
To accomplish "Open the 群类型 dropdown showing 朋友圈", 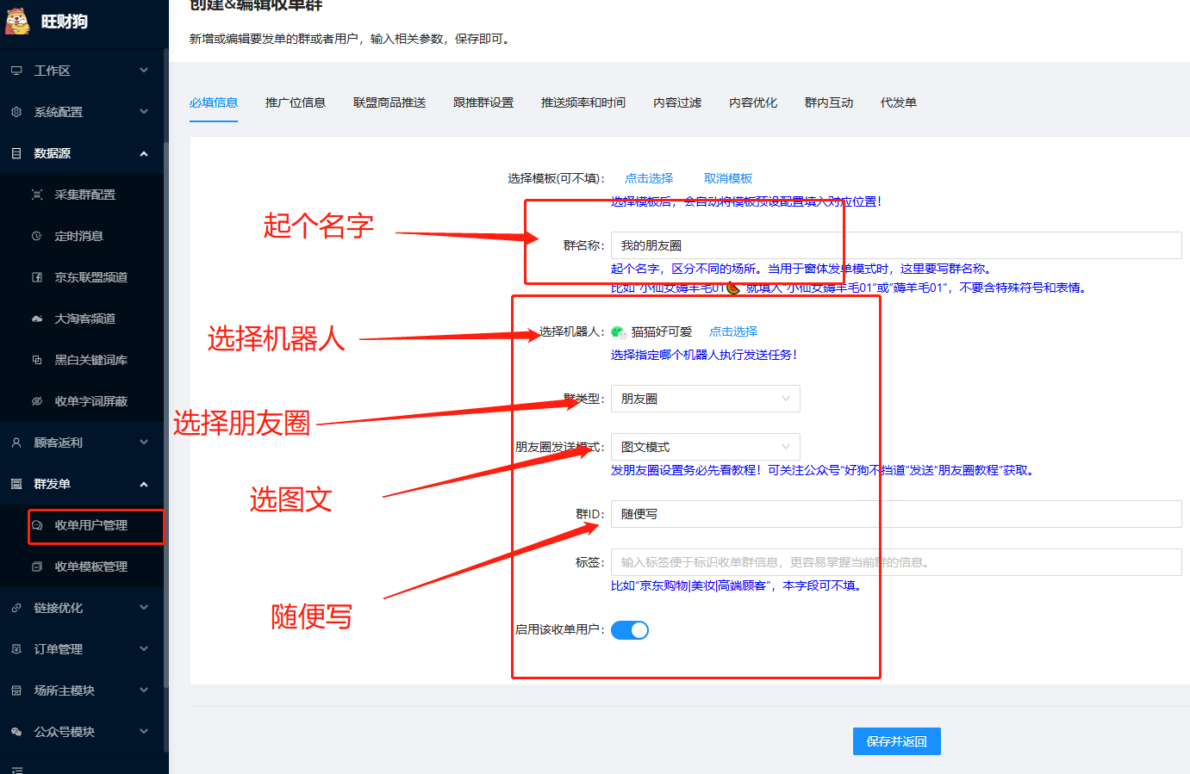I will (x=705, y=399).
